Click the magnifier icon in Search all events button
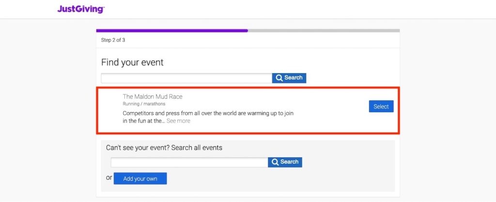 coord(275,162)
